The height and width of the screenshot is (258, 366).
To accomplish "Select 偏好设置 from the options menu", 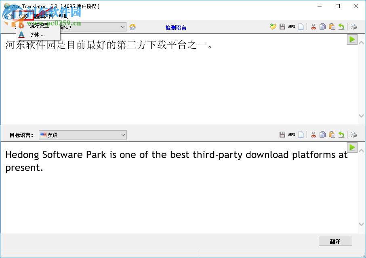I will 39,25.
